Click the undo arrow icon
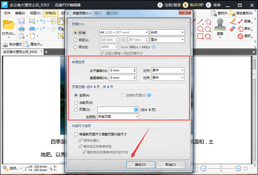Image resolution: width=258 pixels, height=175 pixels. (43, 21)
